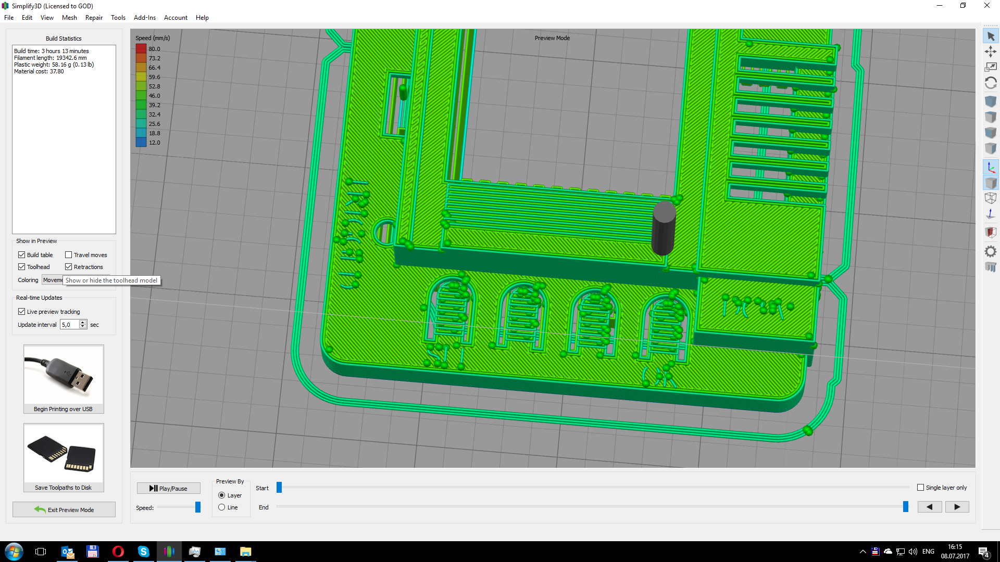Select the Line preview radio button
Screen dimensions: 1000x562
point(221,507)
